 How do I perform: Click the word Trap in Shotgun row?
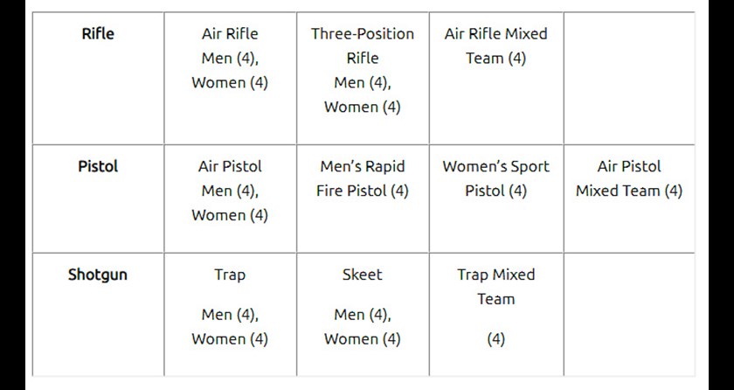tap(230, 275)
